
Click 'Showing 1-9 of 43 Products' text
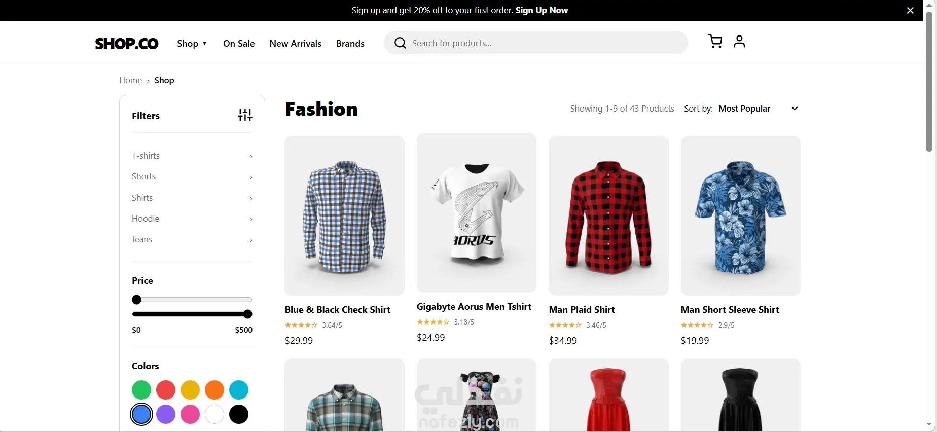pyautogui.click(x=622, y=109)
